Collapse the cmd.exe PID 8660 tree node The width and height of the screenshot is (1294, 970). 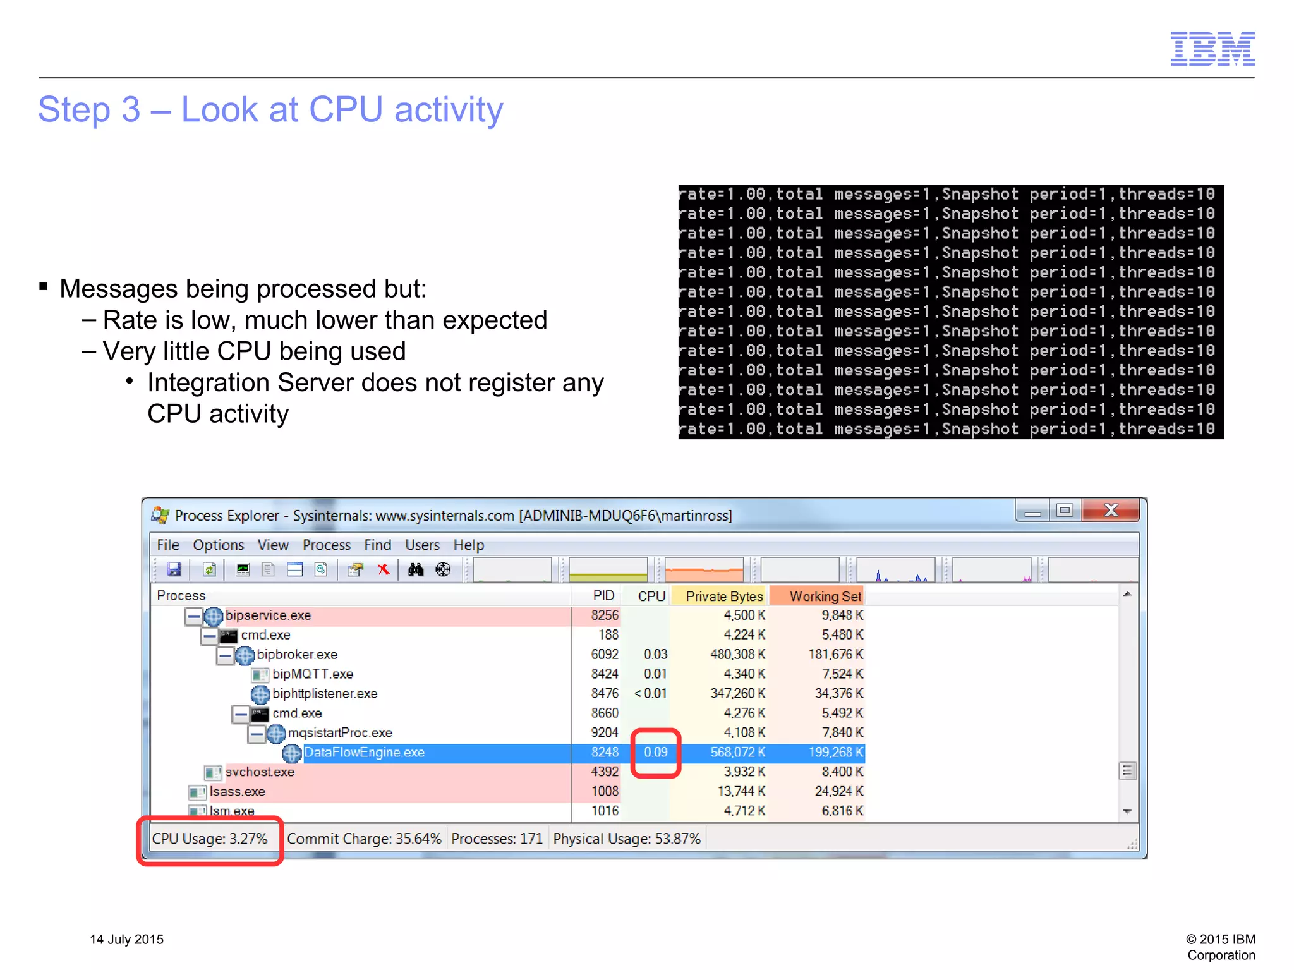pos(241,714)
